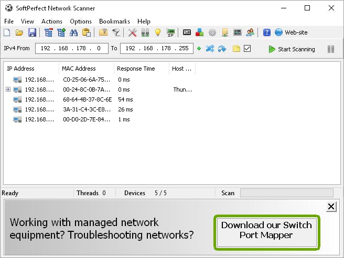Open Find with the binoculars icon
This screenshot has height=258, width=344.
point(74,32)
